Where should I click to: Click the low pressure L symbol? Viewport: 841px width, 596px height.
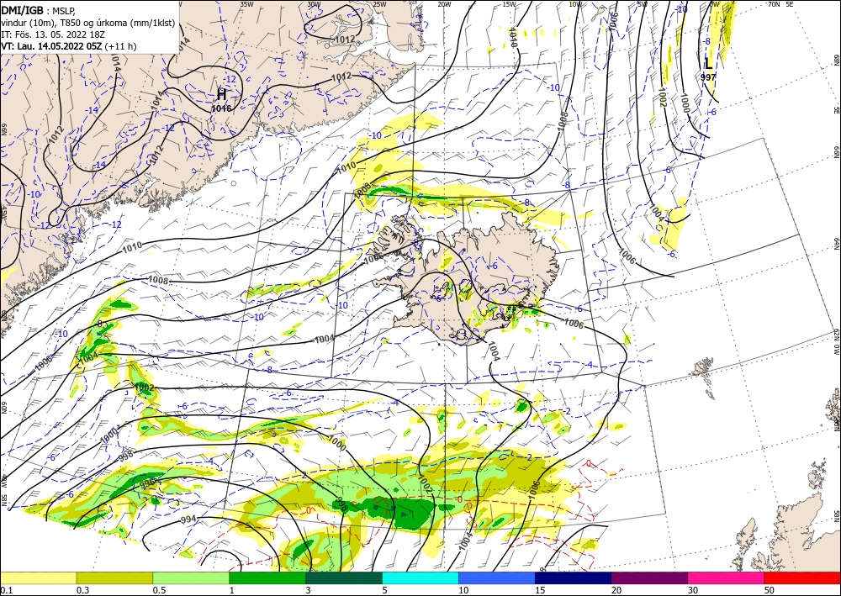pos(708,64)
